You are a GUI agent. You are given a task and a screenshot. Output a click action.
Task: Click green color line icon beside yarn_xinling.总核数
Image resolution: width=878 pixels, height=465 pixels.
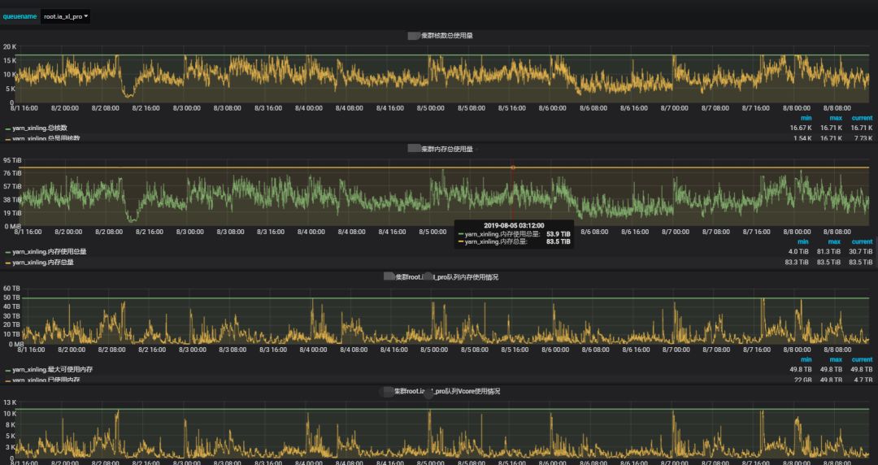8,129
